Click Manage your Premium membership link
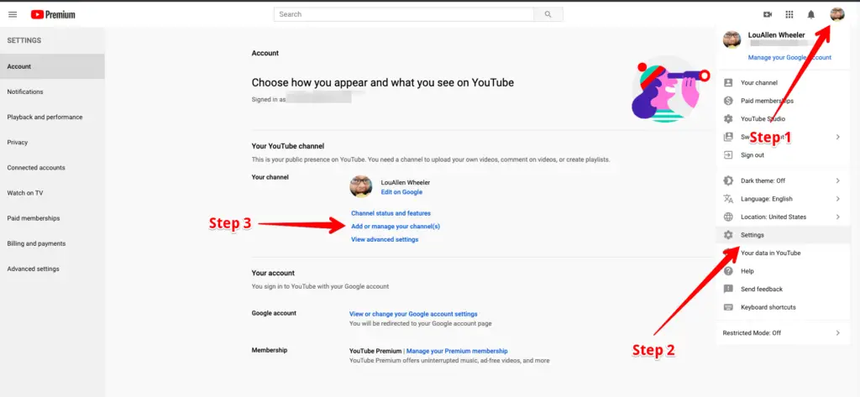The width and height of the screenshot is (860, 397). 457,351
